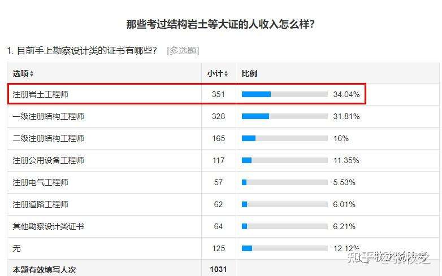
Task: Click the [多选题] tag
Action: tap(183, 51)
